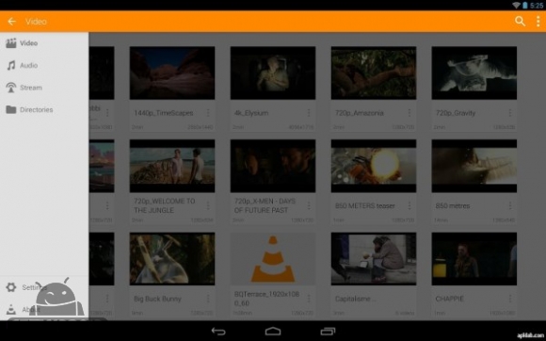
Task: Open options menu for 4k_Elysium
Action: (309, 113)
